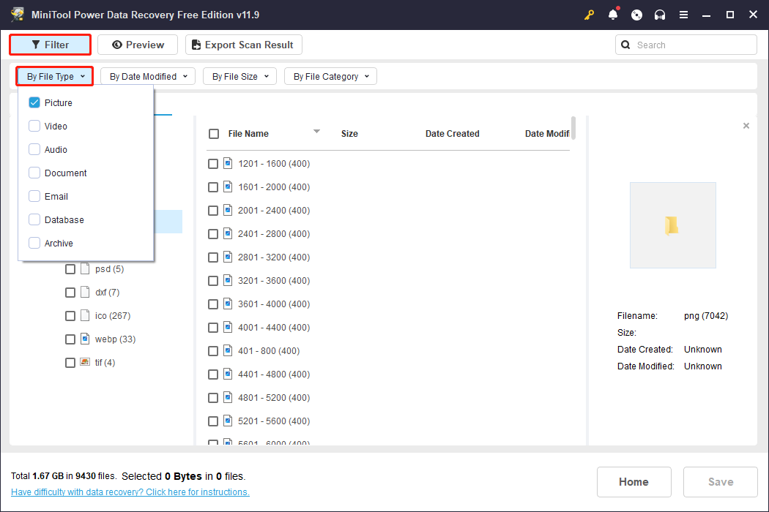The image size is (769, 512).
Task: Collapse the By File Type dropdown
Action: pyautogui.click(x=55, y=76)
